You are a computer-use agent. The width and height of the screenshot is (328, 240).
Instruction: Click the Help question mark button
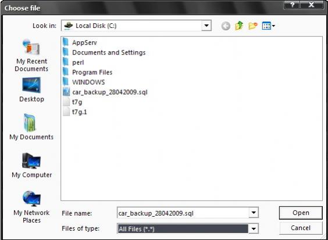(292, 5)
